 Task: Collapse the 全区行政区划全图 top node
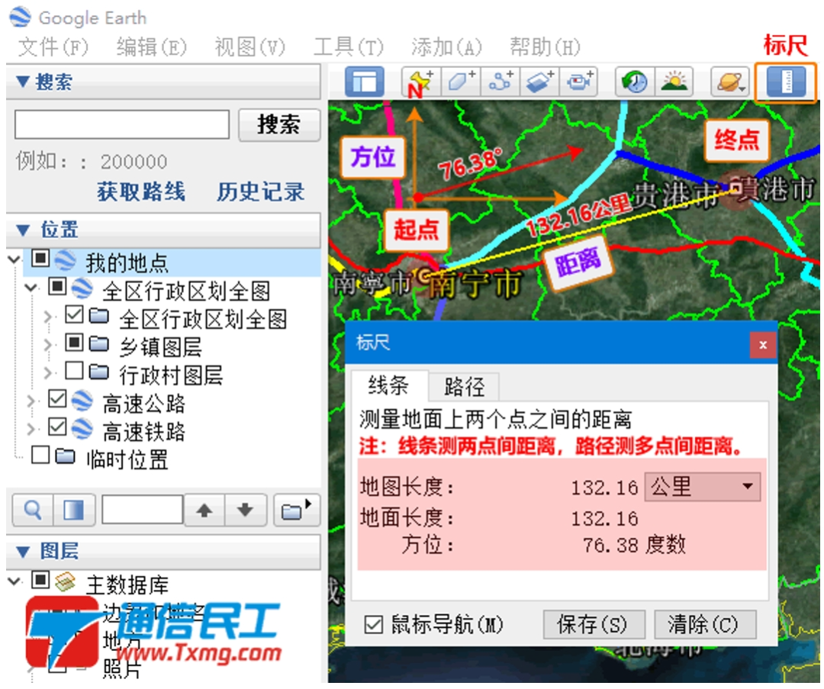pos(31,288)
